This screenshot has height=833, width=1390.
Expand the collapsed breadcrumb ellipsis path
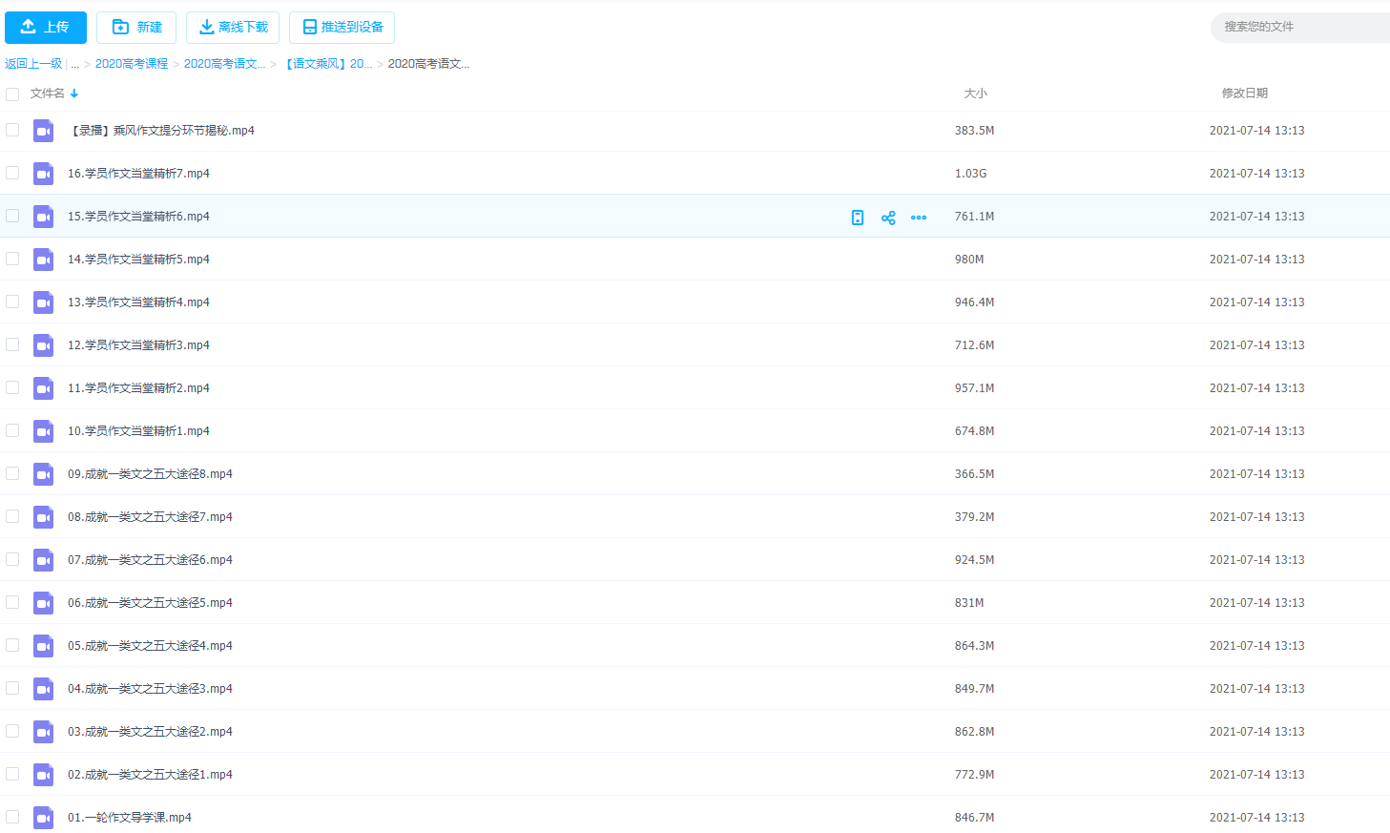[x=75, y=64]
